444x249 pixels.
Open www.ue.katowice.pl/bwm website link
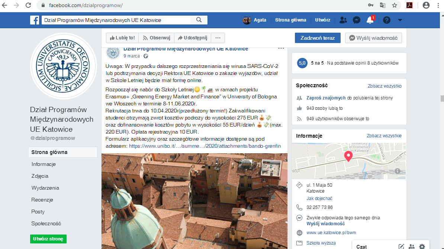tap(331, 233)
